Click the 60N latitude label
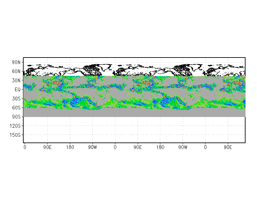The height and width of the screenshot is (200, 257). tap(16, 71)
